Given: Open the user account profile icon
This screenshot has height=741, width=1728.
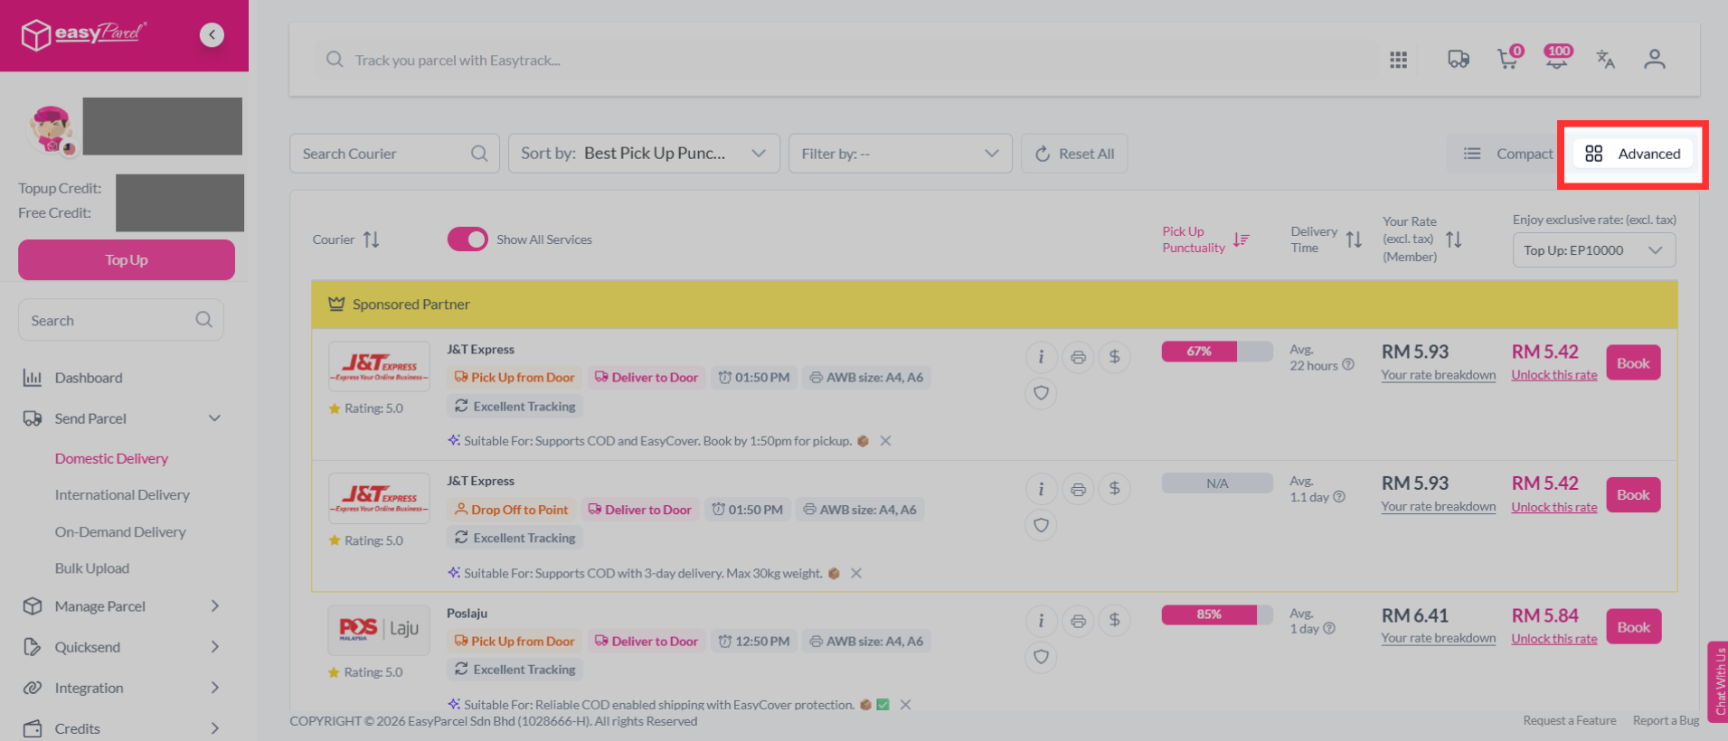Looking at the screenshot, I should point(1654,60).
